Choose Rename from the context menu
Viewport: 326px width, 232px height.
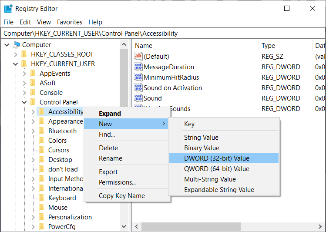tap(126, 158)
